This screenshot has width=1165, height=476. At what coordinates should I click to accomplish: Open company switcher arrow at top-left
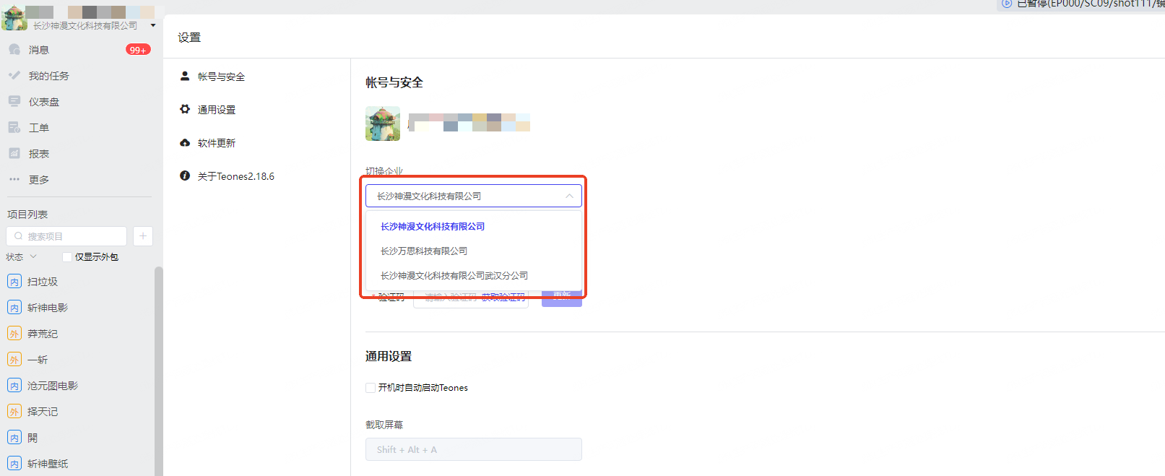[153, 26]
